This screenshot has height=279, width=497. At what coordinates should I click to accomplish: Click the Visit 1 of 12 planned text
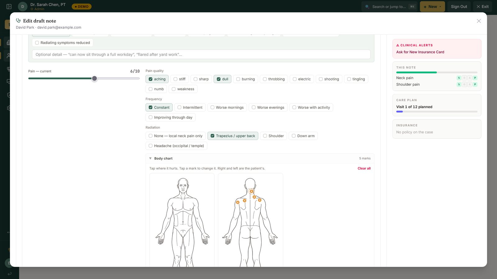[414, 107]
